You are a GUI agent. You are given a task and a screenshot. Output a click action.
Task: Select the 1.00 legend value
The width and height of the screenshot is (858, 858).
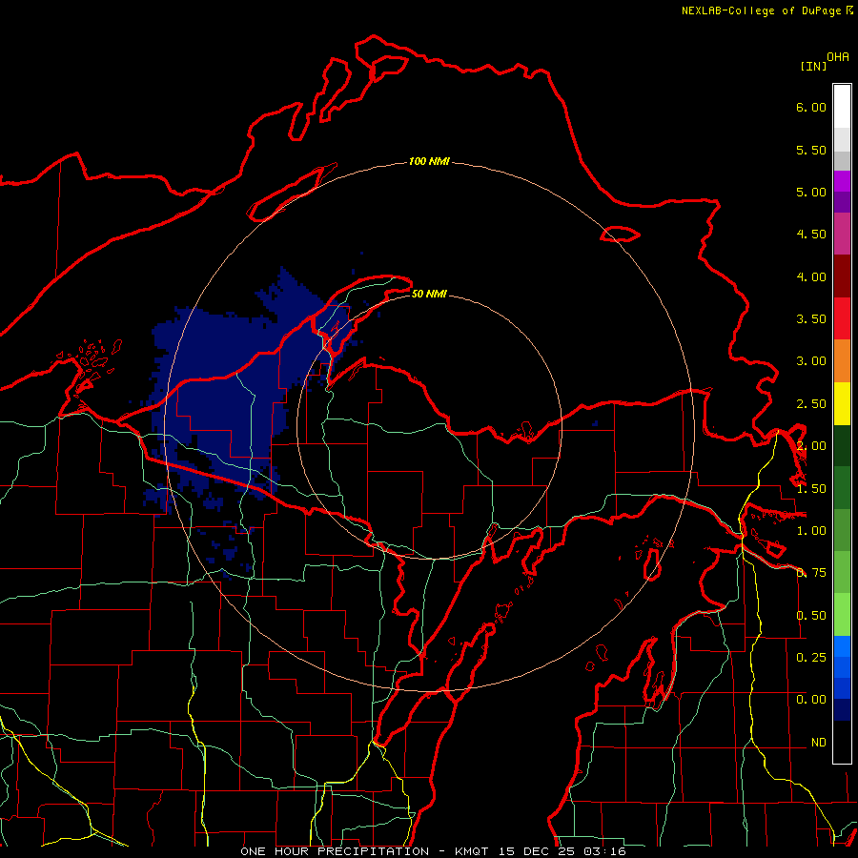(x=811, y=531)
